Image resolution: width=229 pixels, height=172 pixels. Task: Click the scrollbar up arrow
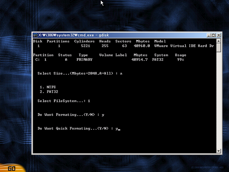click(x=219, y=41)
